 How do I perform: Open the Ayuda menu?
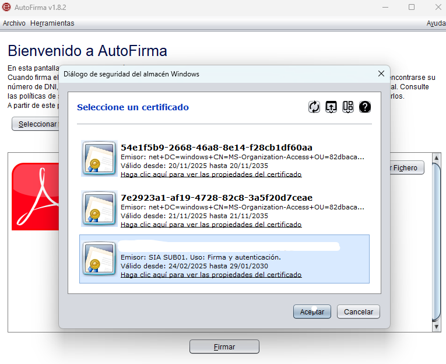pos(436,23)
